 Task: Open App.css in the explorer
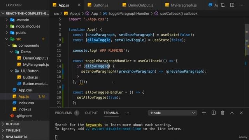[x=25, y=90]
